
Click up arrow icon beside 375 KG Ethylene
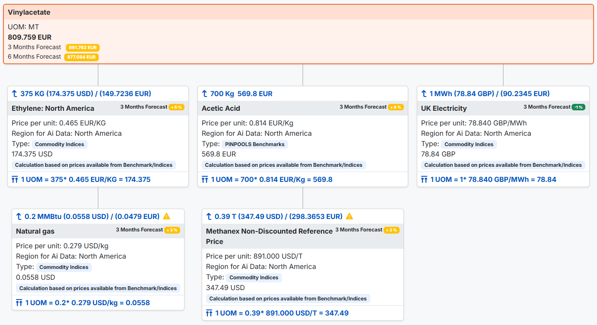[x=15, y=94]
